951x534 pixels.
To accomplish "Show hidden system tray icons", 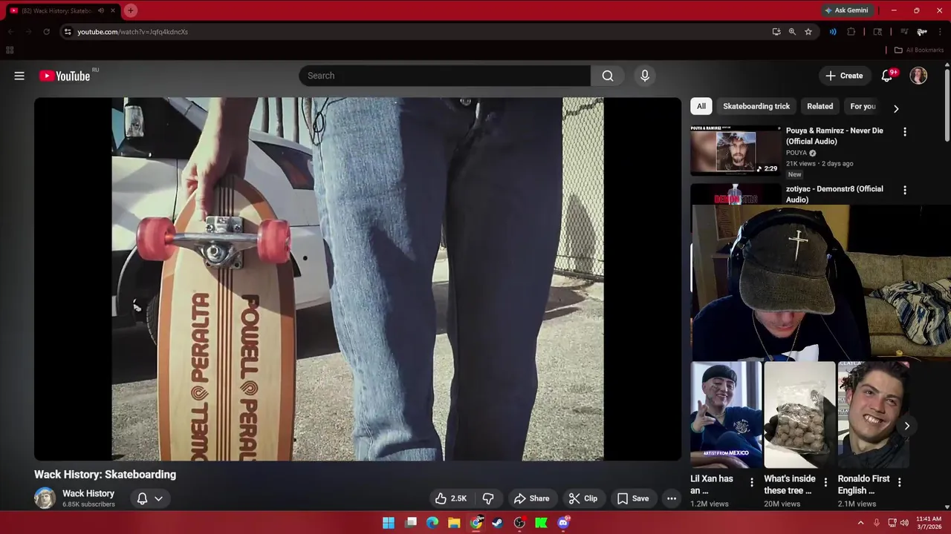I will click(861, 523).
